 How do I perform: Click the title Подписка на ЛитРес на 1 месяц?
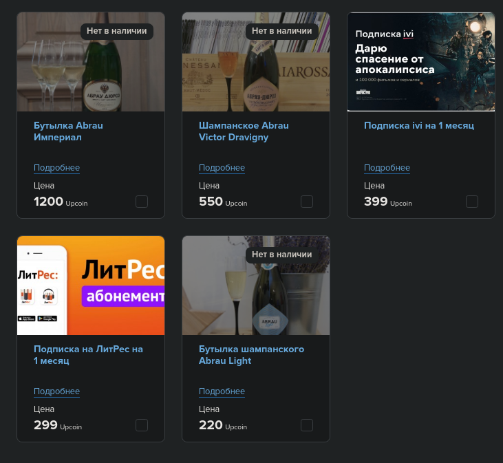pos(88,355)
